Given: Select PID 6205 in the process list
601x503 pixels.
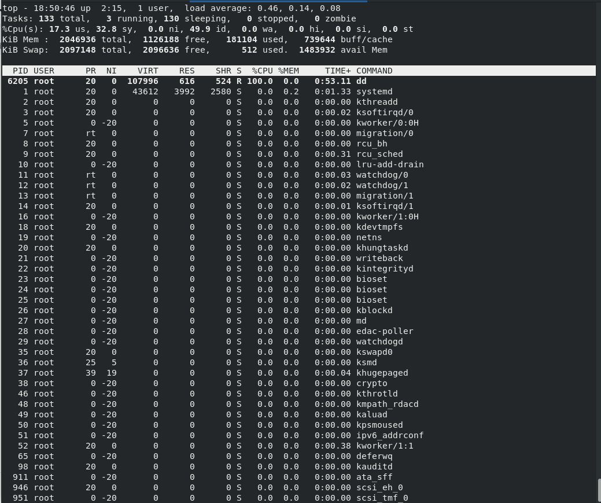Looking at the screenshot, I should coord(17,82).
